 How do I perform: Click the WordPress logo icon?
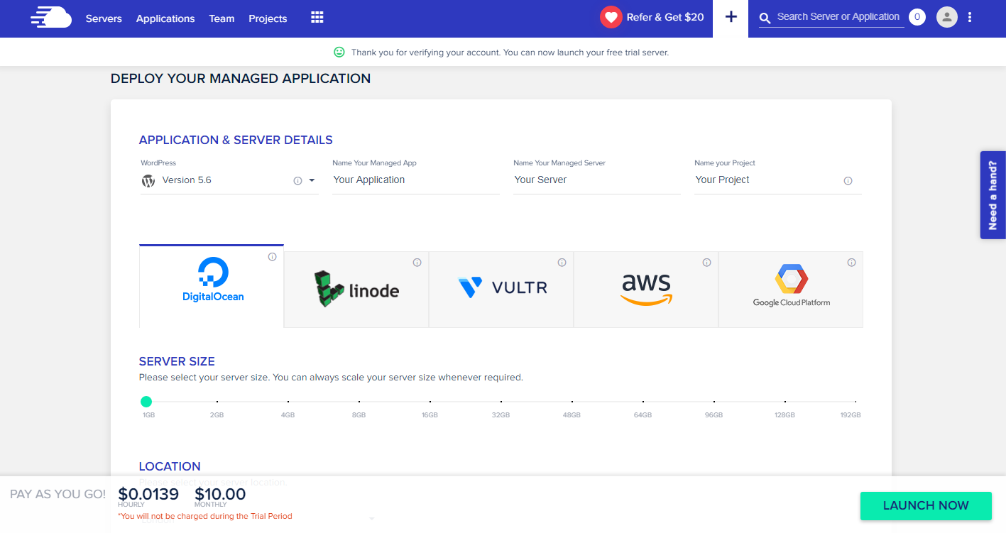(148, 180)
